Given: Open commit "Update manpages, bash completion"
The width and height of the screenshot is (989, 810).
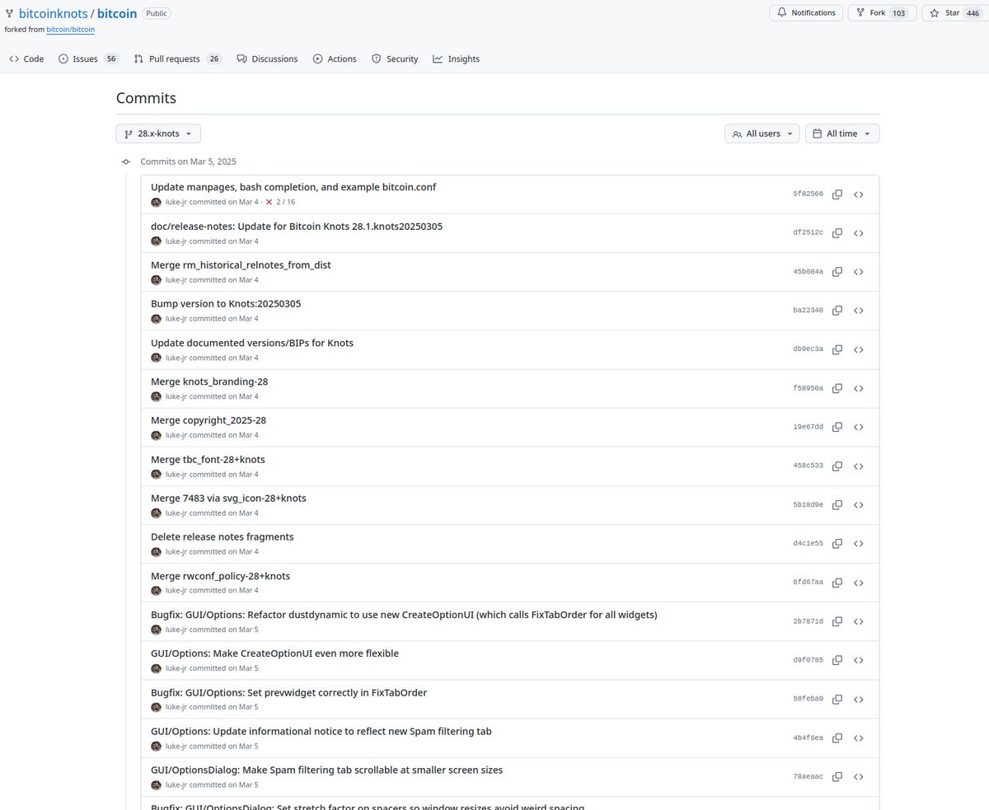Looking at the screenshot, I should 293,187.
